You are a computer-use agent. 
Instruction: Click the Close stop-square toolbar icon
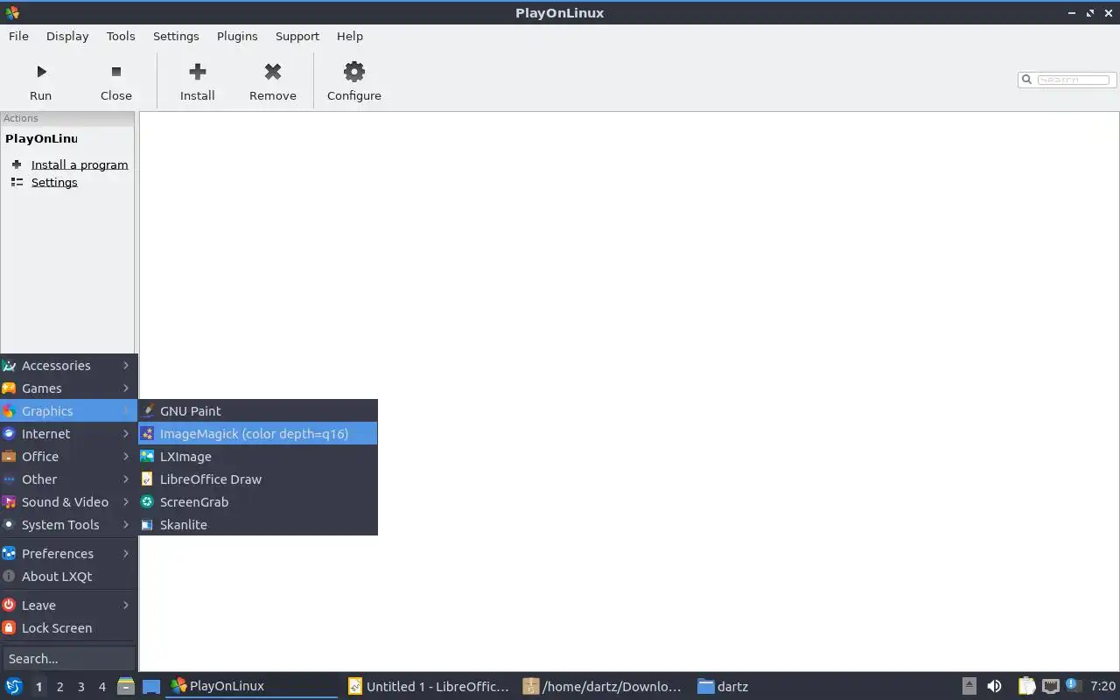(x=116, y=72)
